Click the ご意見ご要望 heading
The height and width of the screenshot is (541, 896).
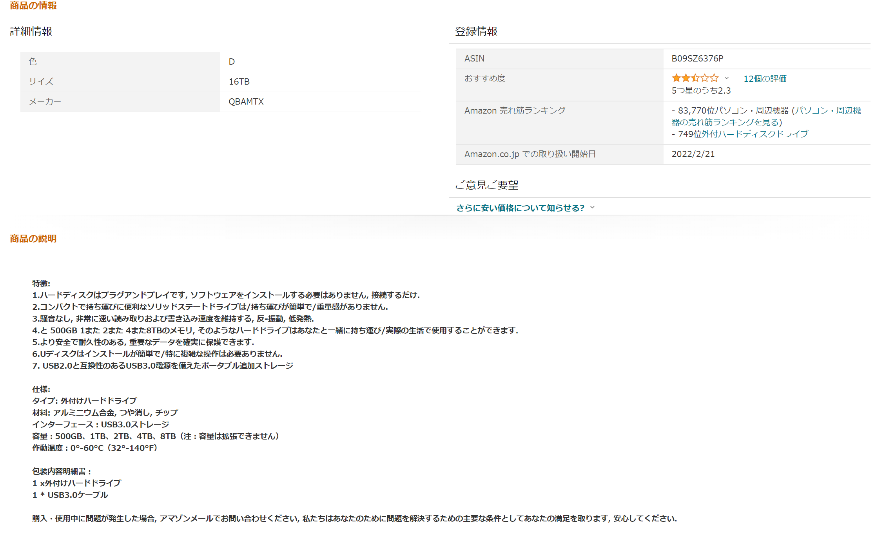point(486,185)
